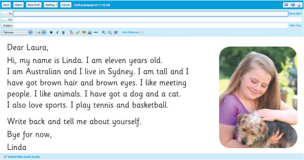Open the bullet list options
Screen dimensions: 304x160
pos(110,33)
